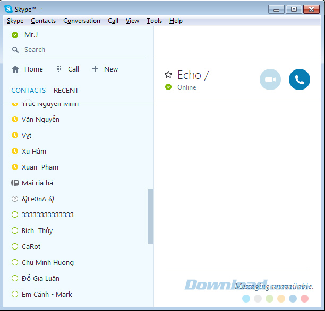This screenshot has height=311, width=325.
Task: Open the Call dial pad icon
Action: 59,69
